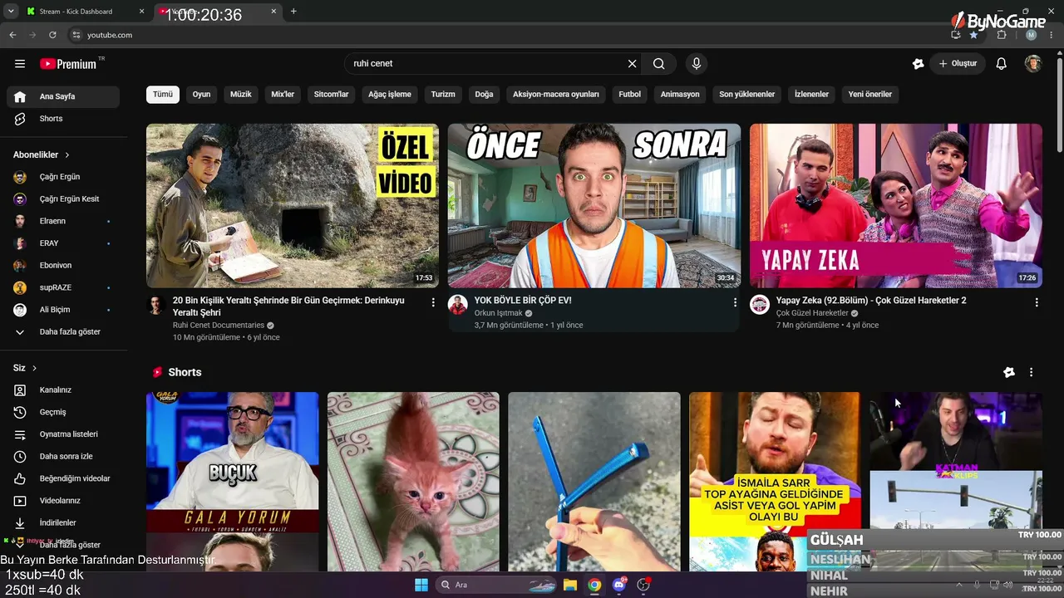1064x598 pixels.
Task: Open Discord from the taskbar
Action: click(618, 585)
